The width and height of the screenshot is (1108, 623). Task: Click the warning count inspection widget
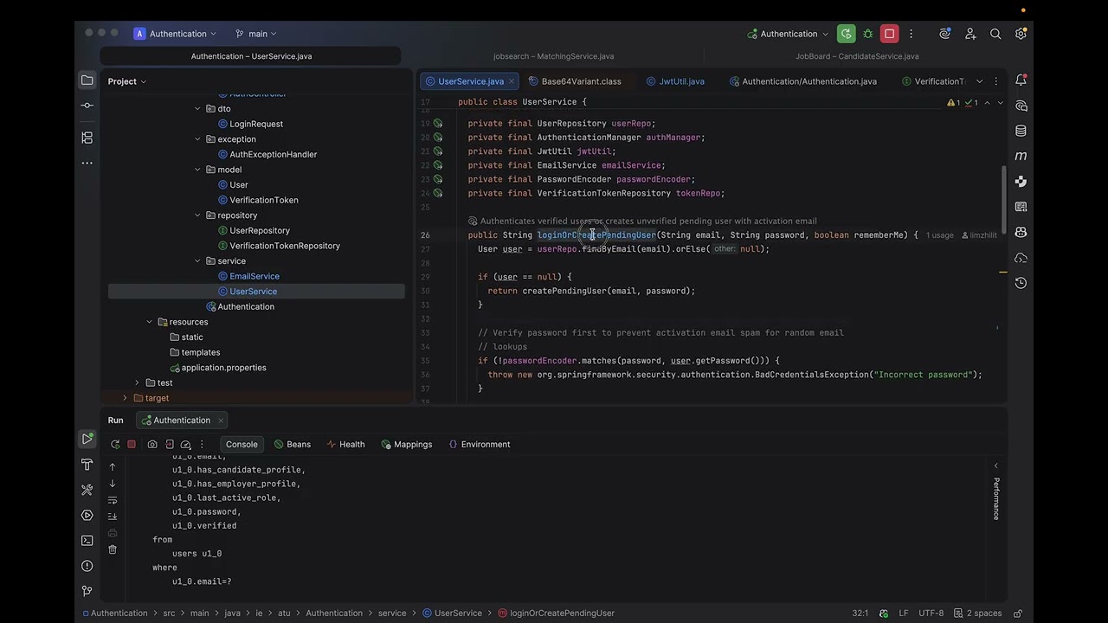click(x=953, y=103)
